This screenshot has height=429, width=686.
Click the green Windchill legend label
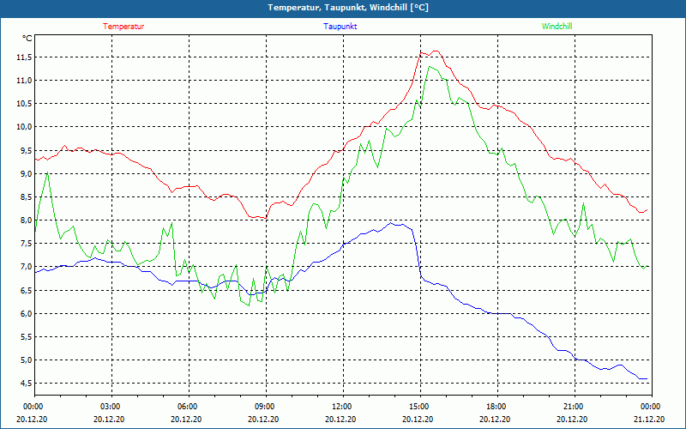557,27
